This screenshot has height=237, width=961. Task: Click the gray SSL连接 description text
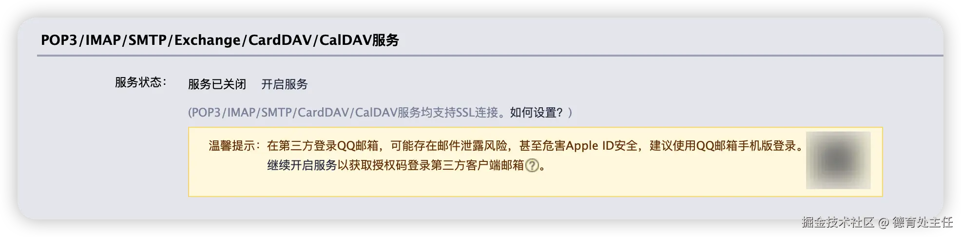tap(349, 113)
